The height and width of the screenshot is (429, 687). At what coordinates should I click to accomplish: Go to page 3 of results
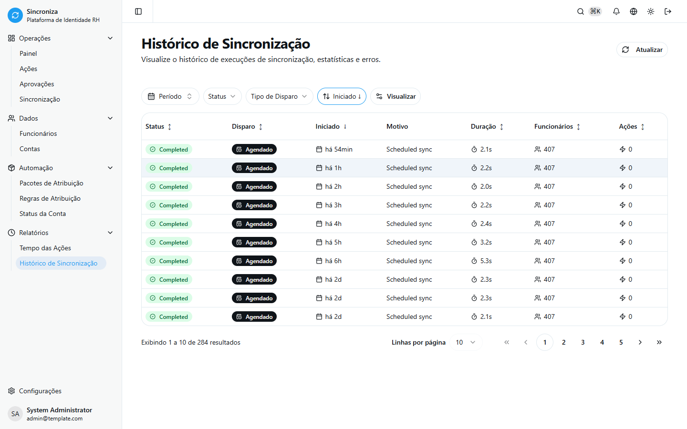(x=583, y=342)
